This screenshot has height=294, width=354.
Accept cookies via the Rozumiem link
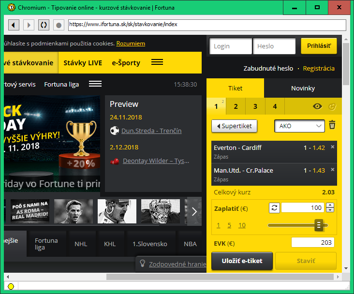[x=131, y=44]
